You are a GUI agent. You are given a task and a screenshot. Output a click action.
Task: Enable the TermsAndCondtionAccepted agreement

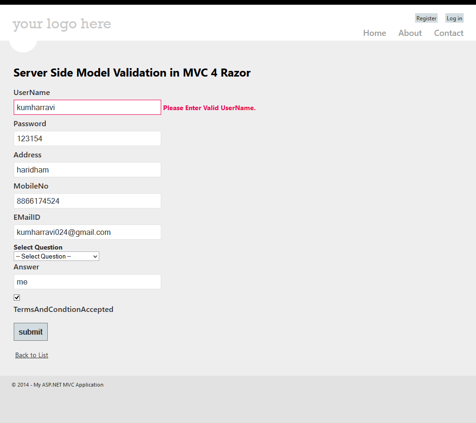17,297
